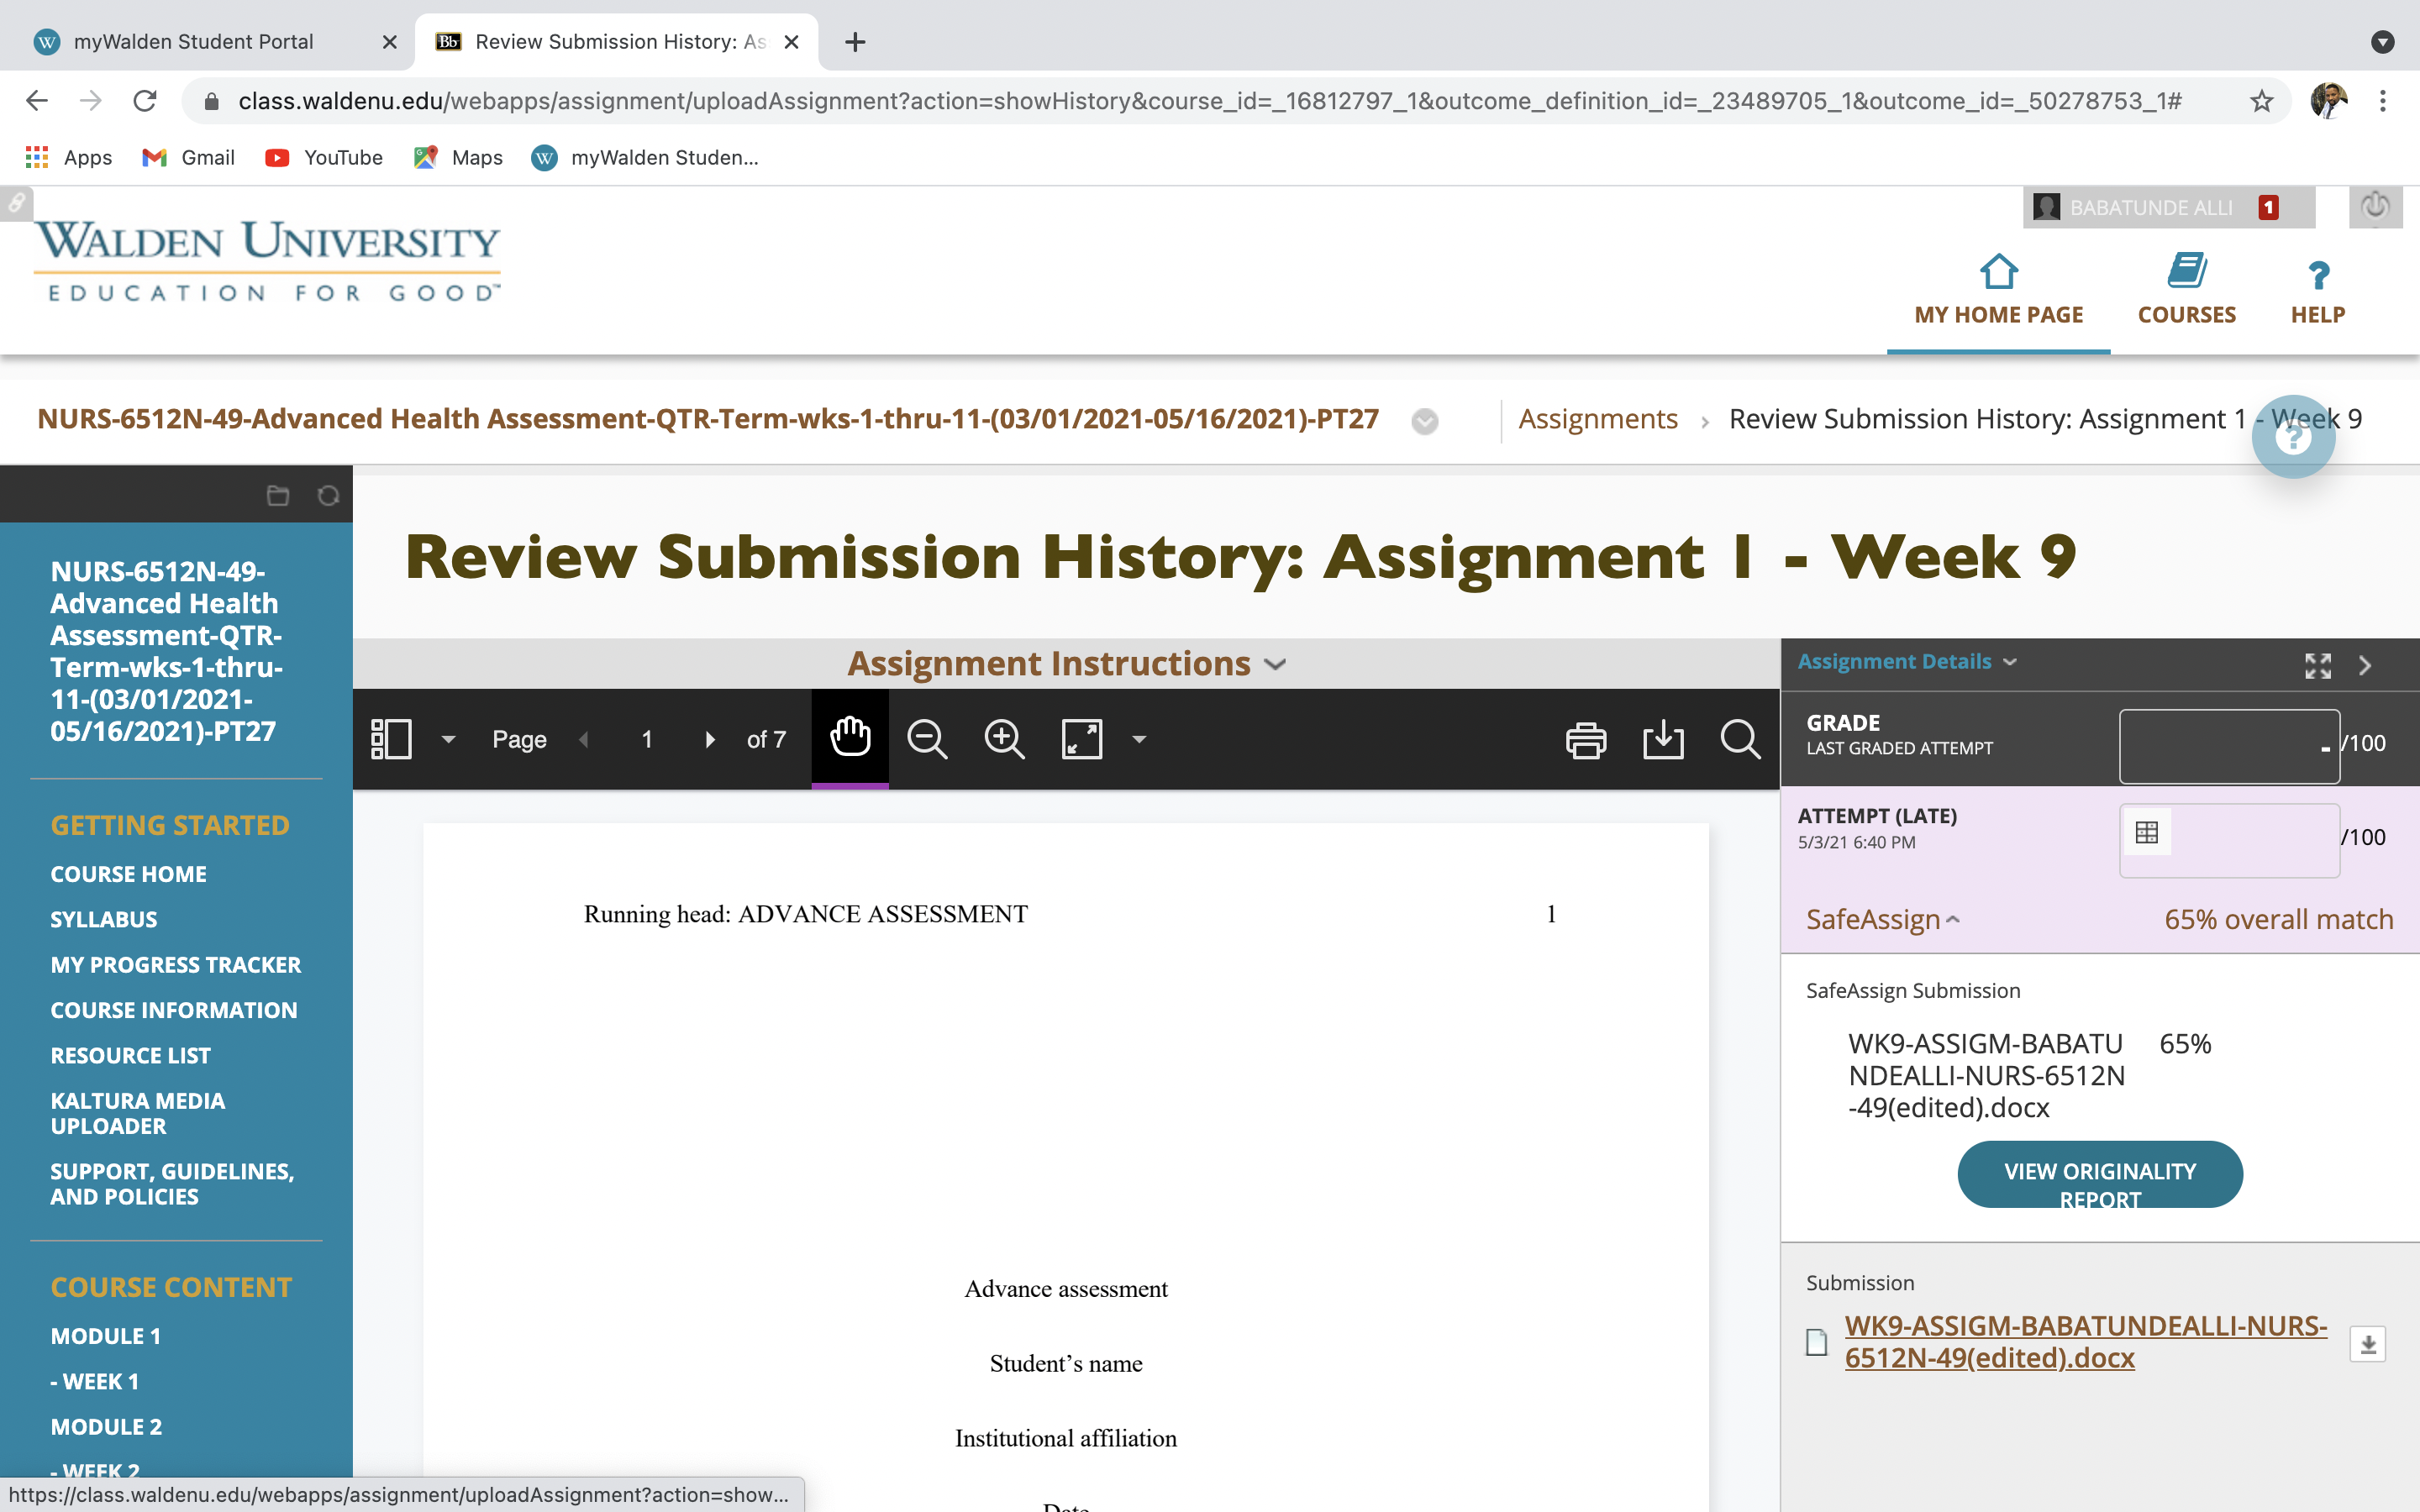Open Assignment Details dropdown
The height and width of the screenshot is (1512, 2420).
tap(1907, 662)
